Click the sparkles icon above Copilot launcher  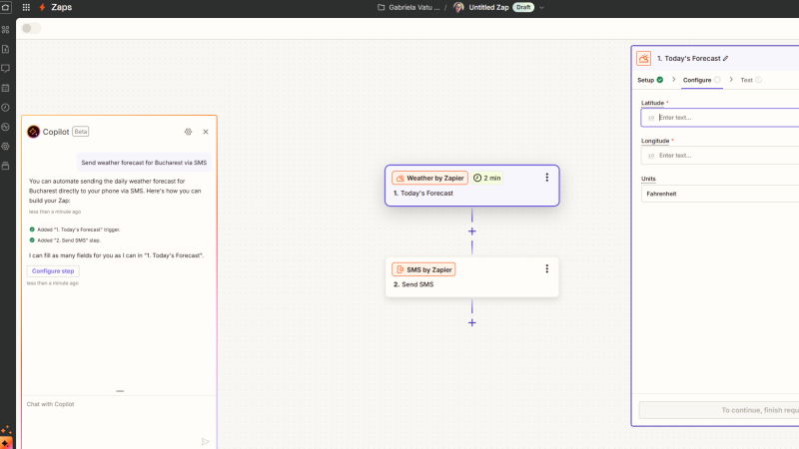pyautogui.click(x=6, y=430)
